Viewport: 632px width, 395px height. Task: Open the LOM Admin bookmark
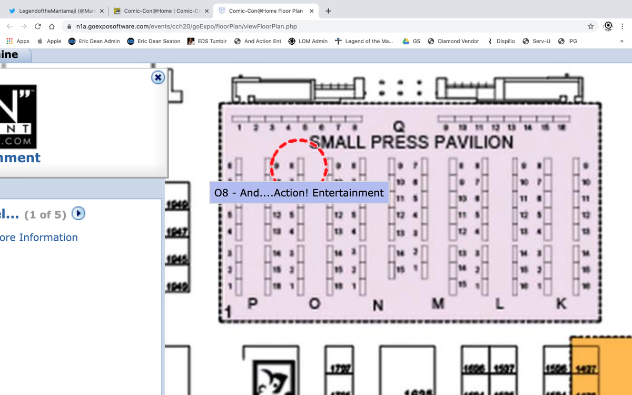pos(308,41)
